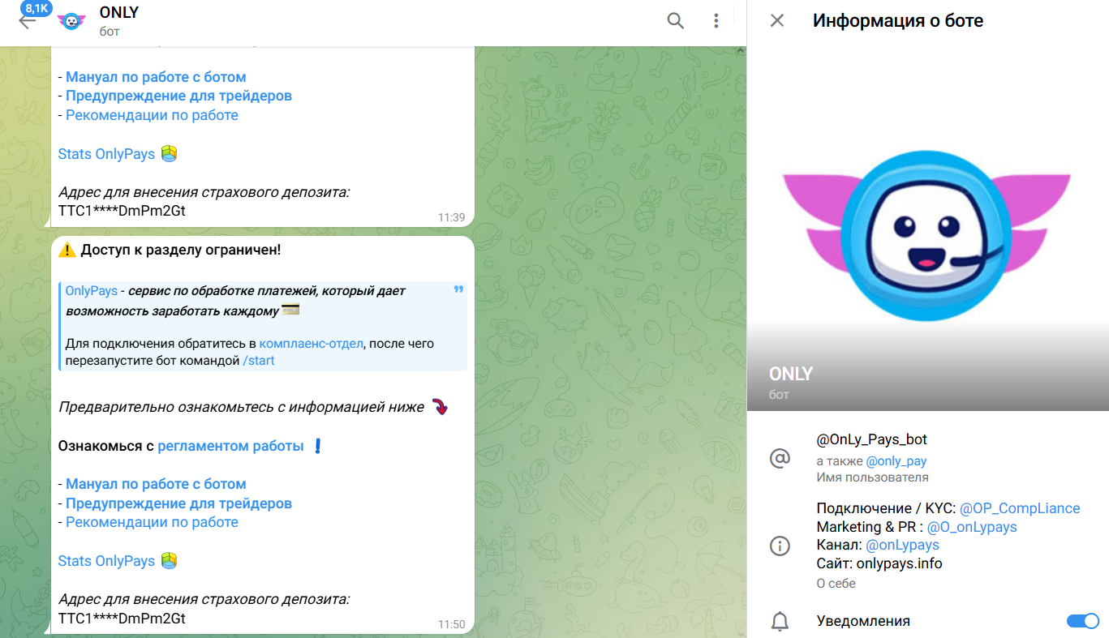Click the /start command link
Image resolution: width=1109 pixels, height=638 pixels.
pyautogui.click(x=259, y=361)
